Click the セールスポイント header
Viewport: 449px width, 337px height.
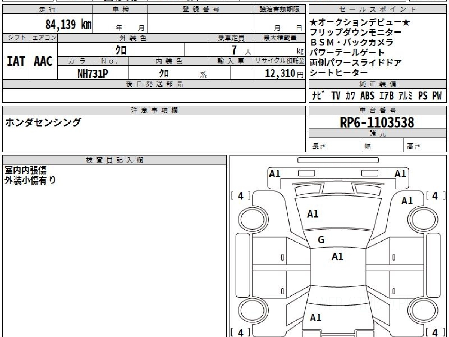tap(378, 10)
